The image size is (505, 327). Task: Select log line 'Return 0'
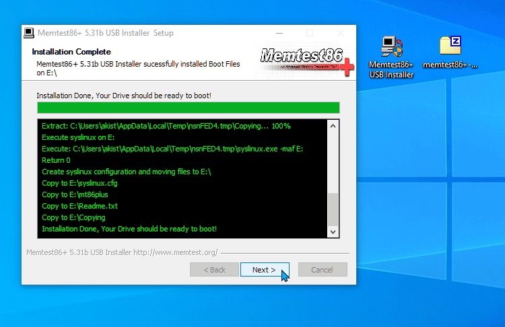point(56,160)
